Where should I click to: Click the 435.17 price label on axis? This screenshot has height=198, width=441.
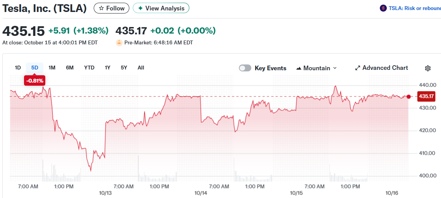point(426,96)
